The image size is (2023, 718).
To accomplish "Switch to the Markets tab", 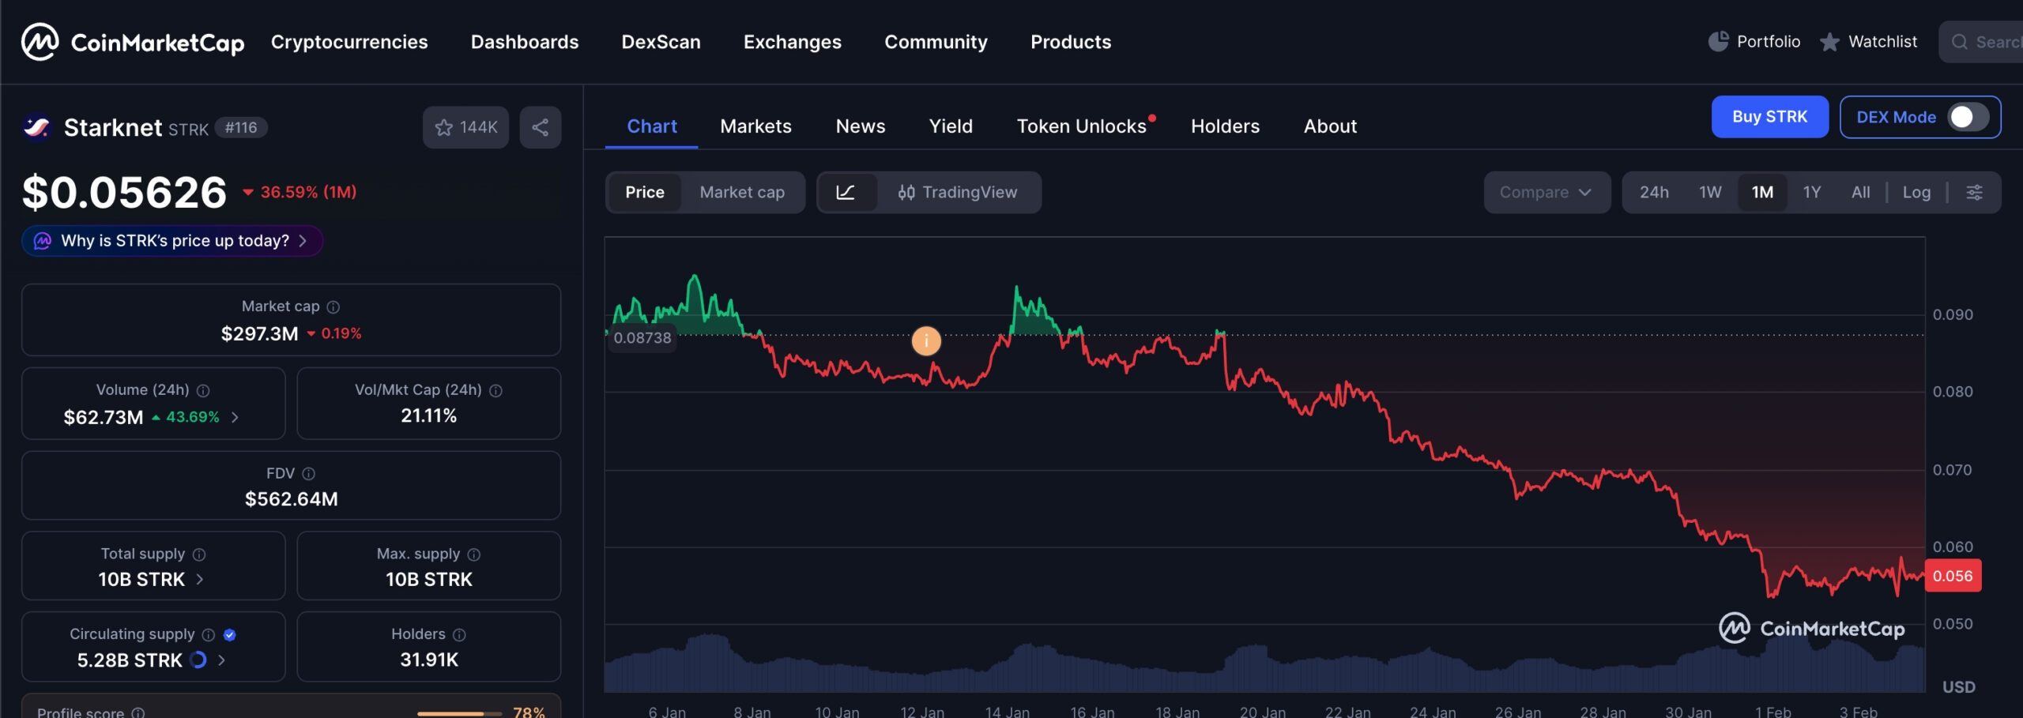I will (x=755, y=126).
